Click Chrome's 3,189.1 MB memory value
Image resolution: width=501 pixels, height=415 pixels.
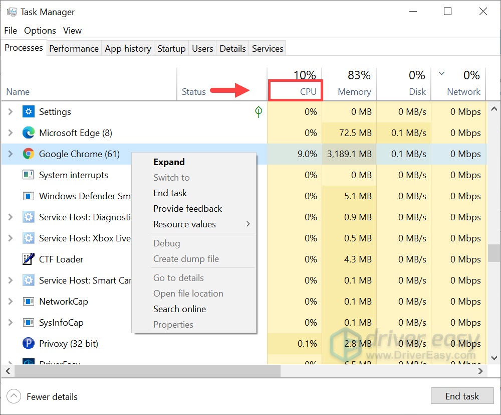click(x=349, y=154)
